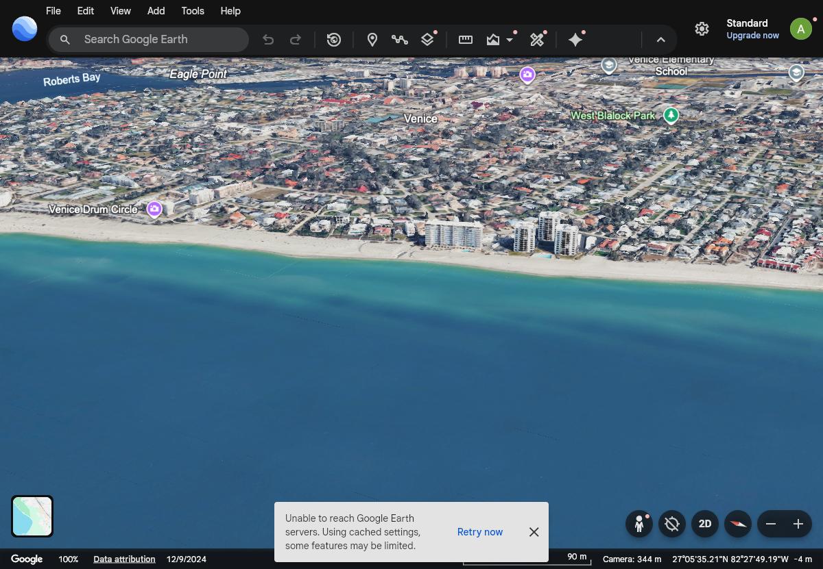Screen dimensions: 823x569
Task: Open historical imagery clock tool
Action: tap(334, 40)
